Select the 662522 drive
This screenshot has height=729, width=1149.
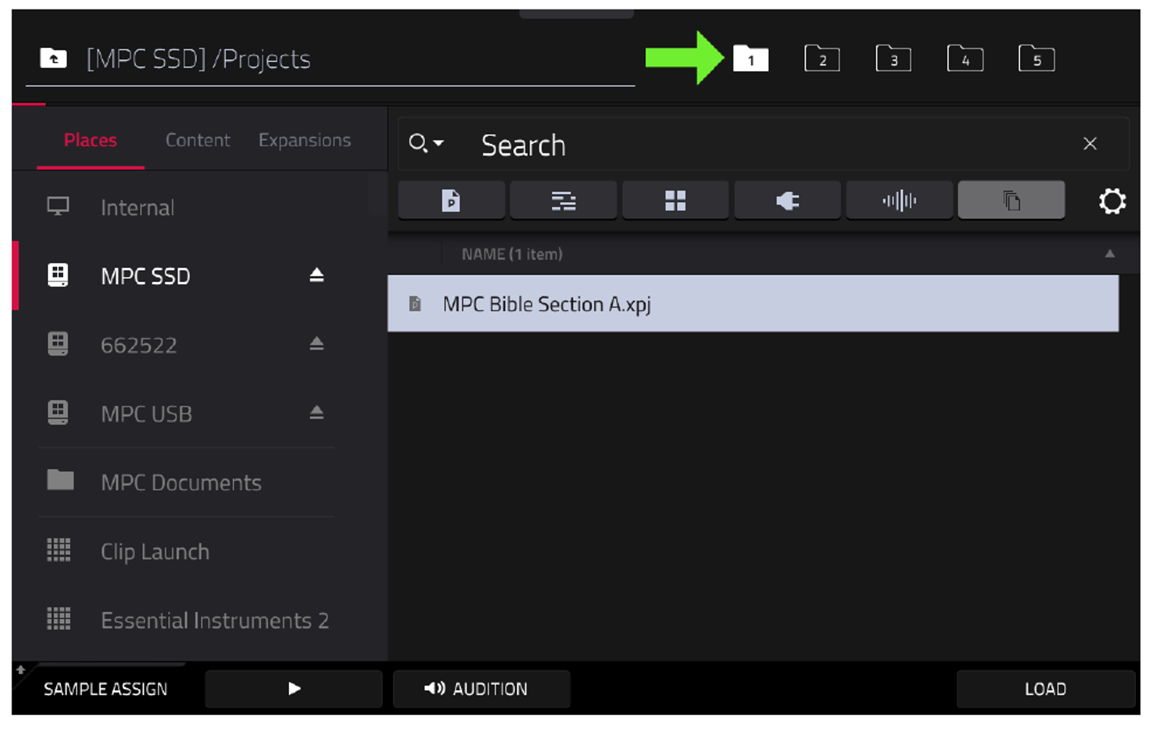(138, 345)
